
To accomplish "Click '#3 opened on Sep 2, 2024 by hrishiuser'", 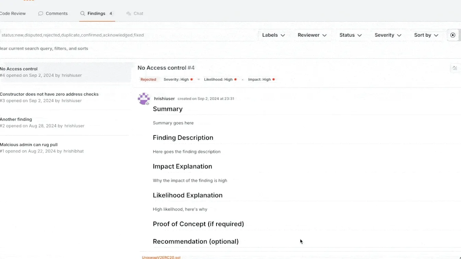I will [41, 101].
